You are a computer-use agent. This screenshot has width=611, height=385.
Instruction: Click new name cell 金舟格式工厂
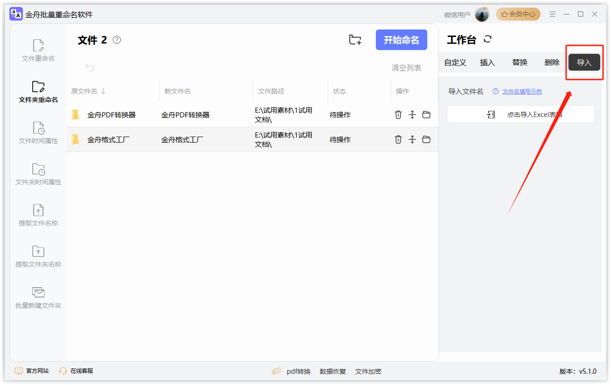pos(183,139)
